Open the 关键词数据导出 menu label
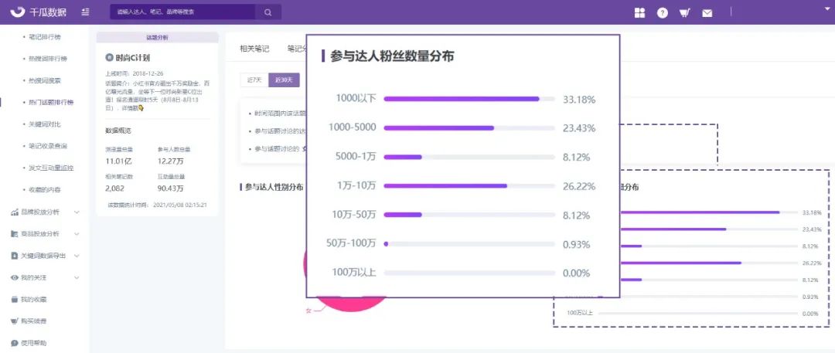This screenshot has height=353, width=835. 43,256
